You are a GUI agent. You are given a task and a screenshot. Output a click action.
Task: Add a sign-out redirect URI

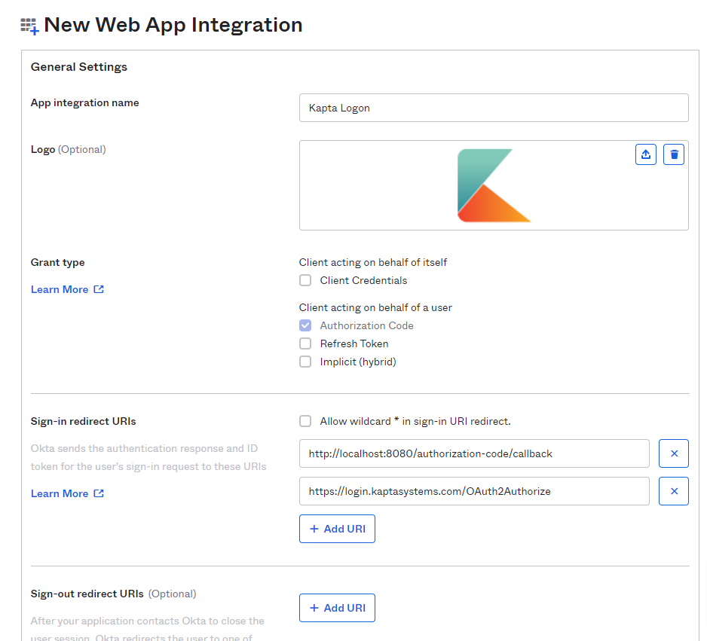337,608
